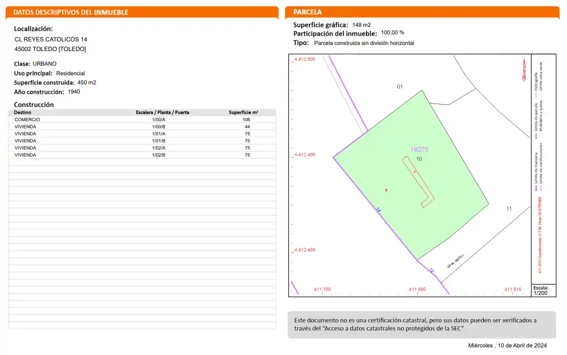The width and height of the screenshot is (567, 355).
Task: Click the Superficie m² column header
Action: click(x=243, y=113)
